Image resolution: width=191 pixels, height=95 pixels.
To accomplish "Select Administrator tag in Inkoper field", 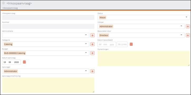I will tap(106, 26).
